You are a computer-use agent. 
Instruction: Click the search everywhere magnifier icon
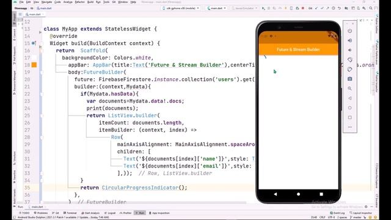click(371, 8)
